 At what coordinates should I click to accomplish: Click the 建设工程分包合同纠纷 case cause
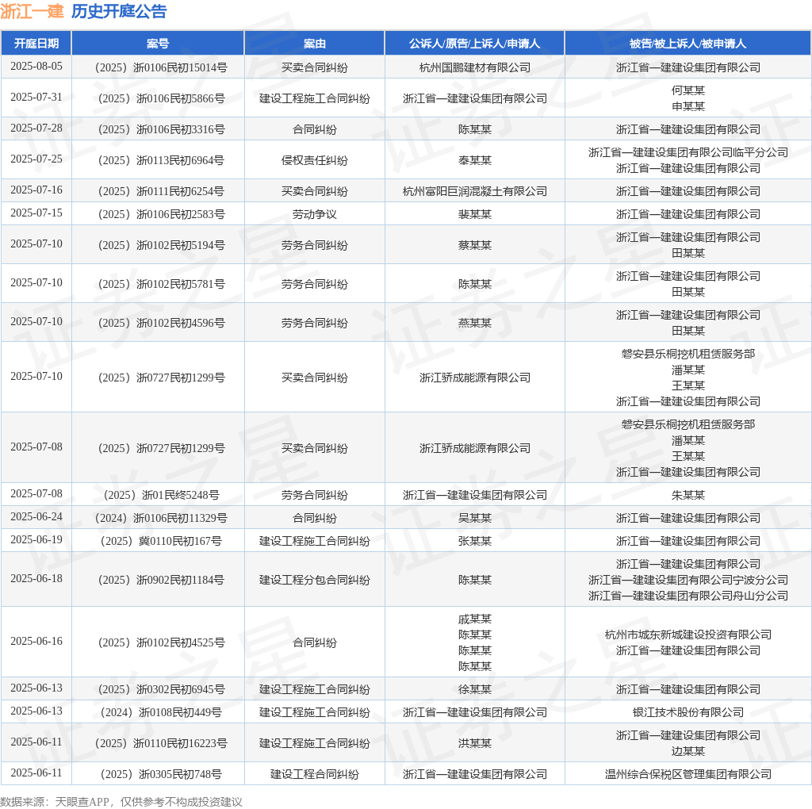[x=314, y=580]
